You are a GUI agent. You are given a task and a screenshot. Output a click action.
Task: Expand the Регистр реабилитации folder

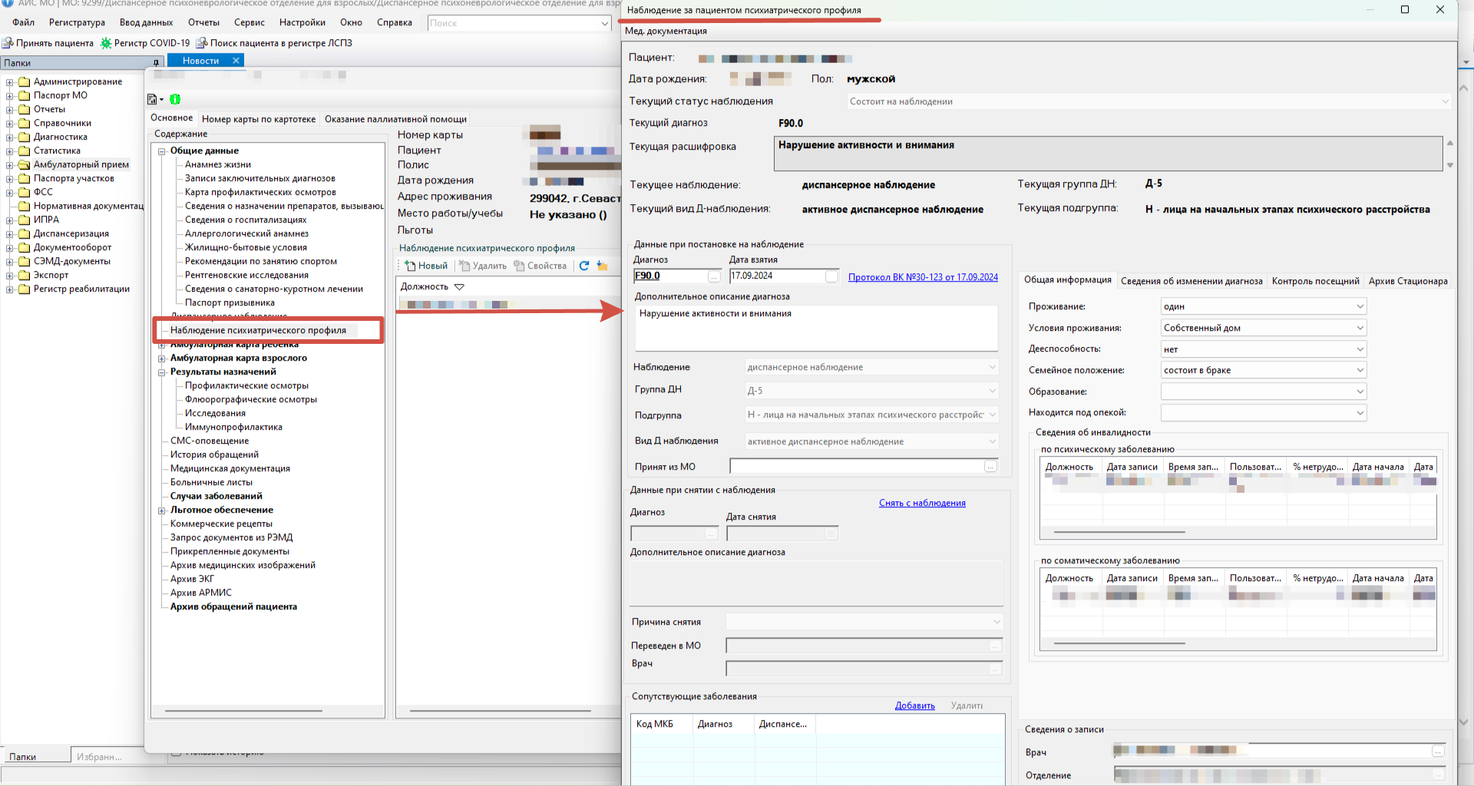click(x=10, y=289)
